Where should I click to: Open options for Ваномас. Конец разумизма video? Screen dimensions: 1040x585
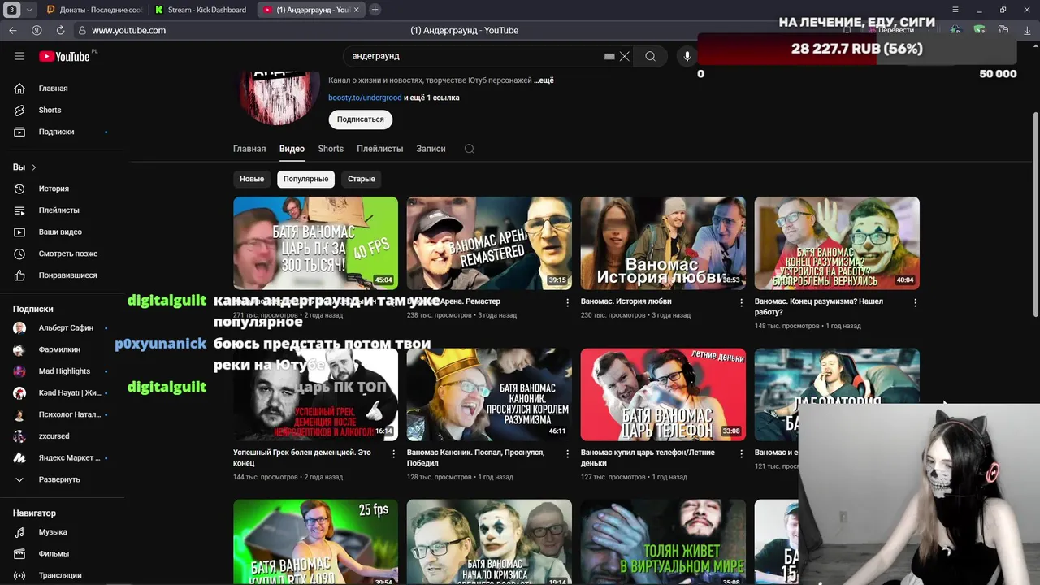915,302
